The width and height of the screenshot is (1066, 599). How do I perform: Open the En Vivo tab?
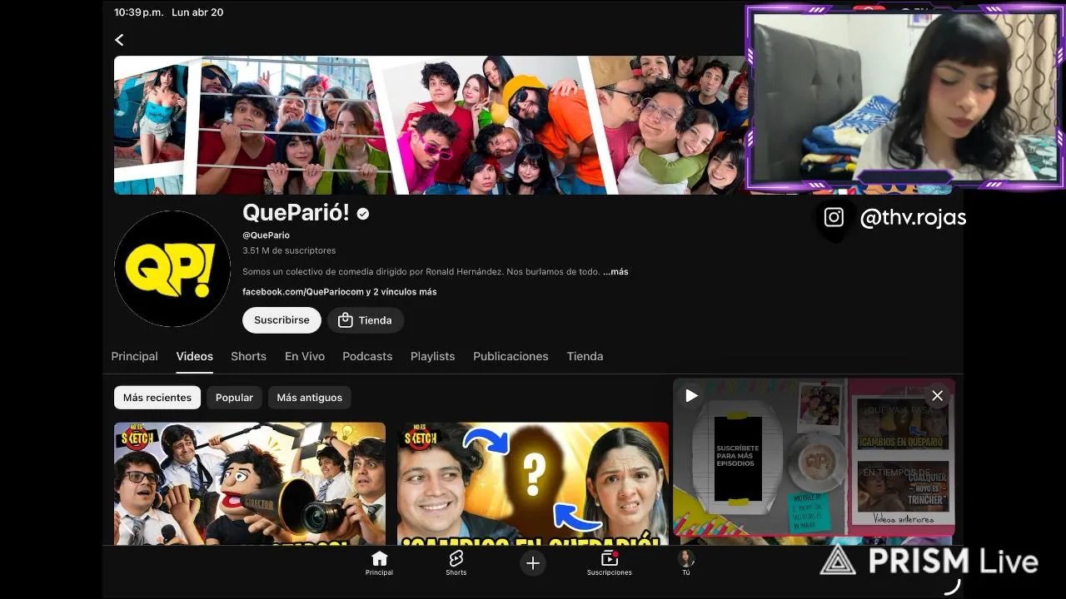(305, 356)
